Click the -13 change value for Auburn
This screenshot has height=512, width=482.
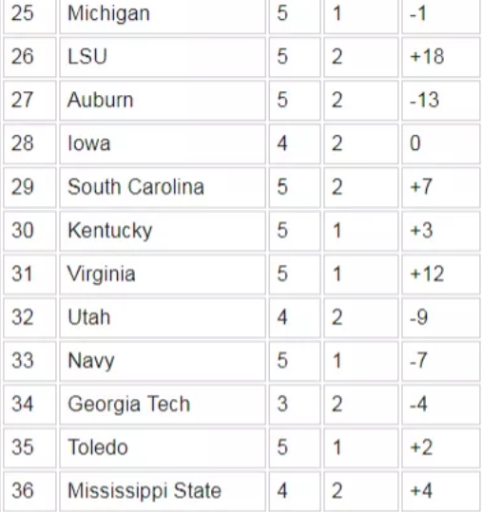click(424, 100)
